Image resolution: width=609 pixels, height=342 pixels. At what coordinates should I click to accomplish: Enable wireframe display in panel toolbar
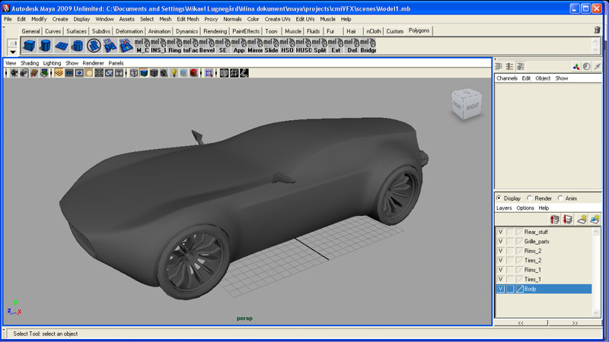pos(134,73)
